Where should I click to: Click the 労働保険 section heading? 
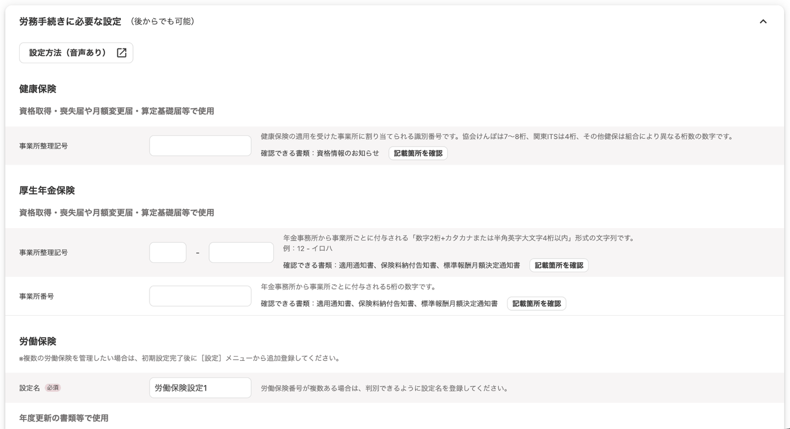[38, 342]
